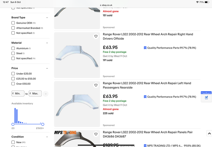Open Left Hand Passengers Nearside listing title

[147, 85]
